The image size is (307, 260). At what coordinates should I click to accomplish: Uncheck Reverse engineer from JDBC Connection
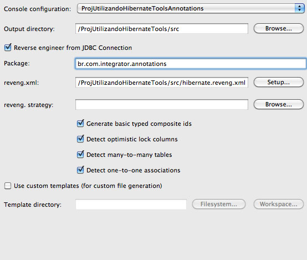[8, 48]
